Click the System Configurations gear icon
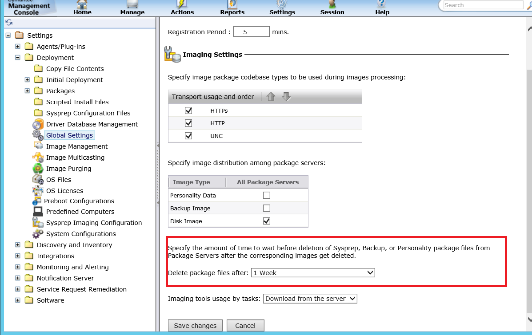532x335 pixels. 38,234
